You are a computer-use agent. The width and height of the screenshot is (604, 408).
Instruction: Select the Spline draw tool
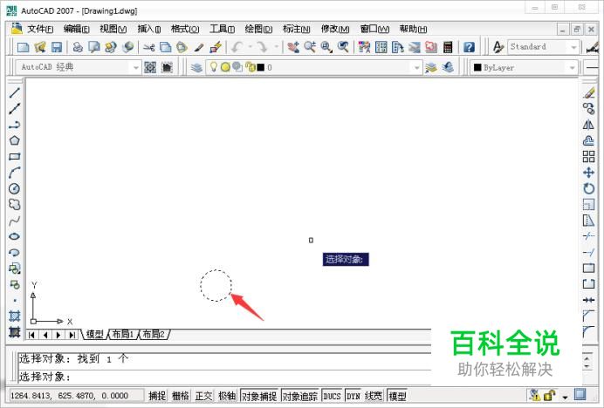pyautogui.click(x=15, y=221)
